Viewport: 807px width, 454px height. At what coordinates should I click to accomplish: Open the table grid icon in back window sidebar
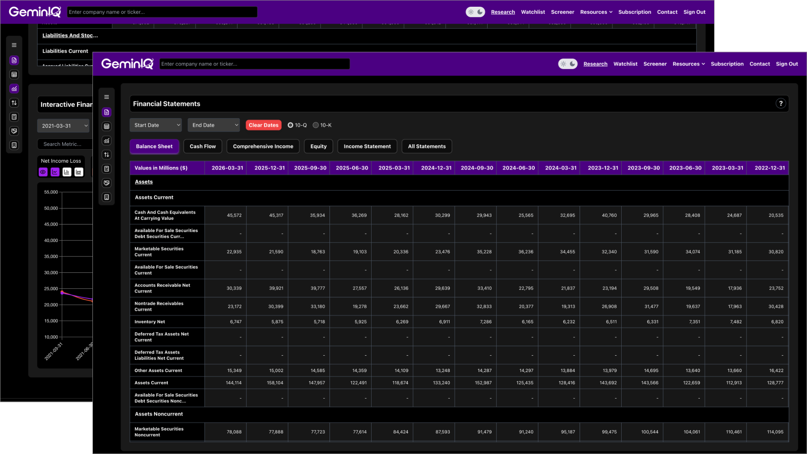[x=14, y=74]
